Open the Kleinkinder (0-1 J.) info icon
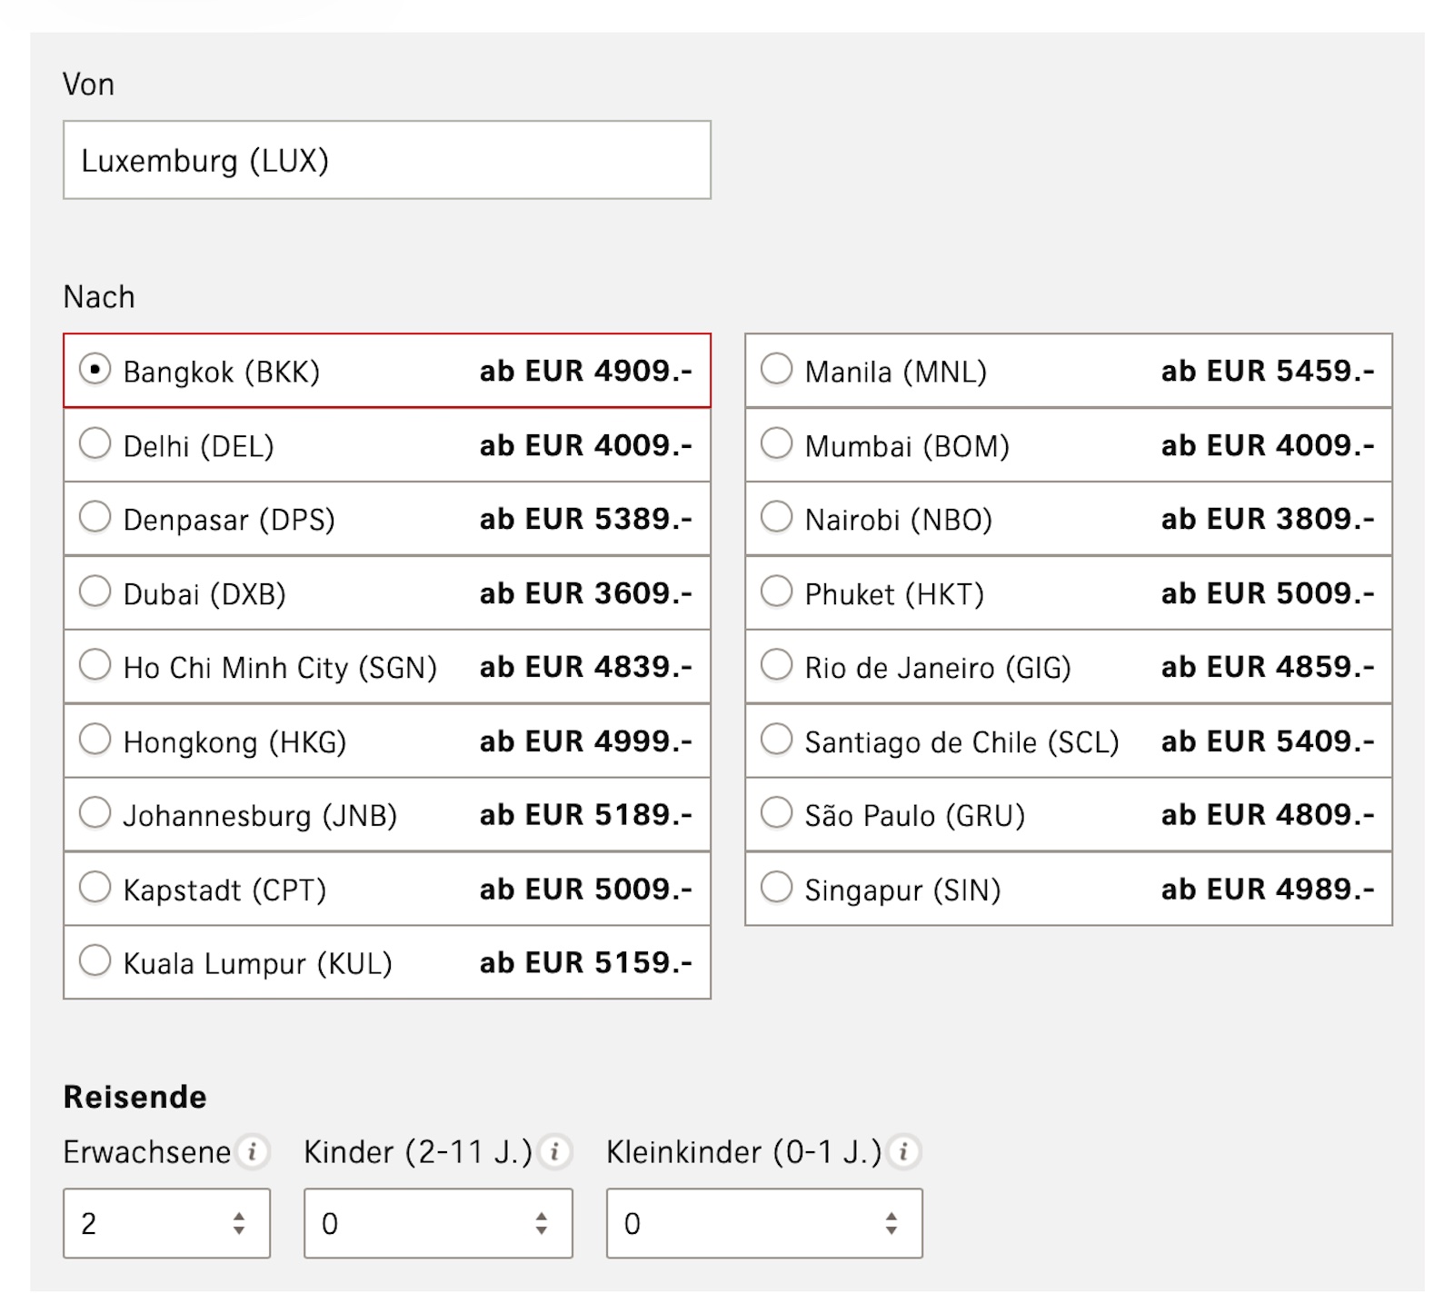Viewport: 1454px width, 1313px height. (x=903, y=1151)
